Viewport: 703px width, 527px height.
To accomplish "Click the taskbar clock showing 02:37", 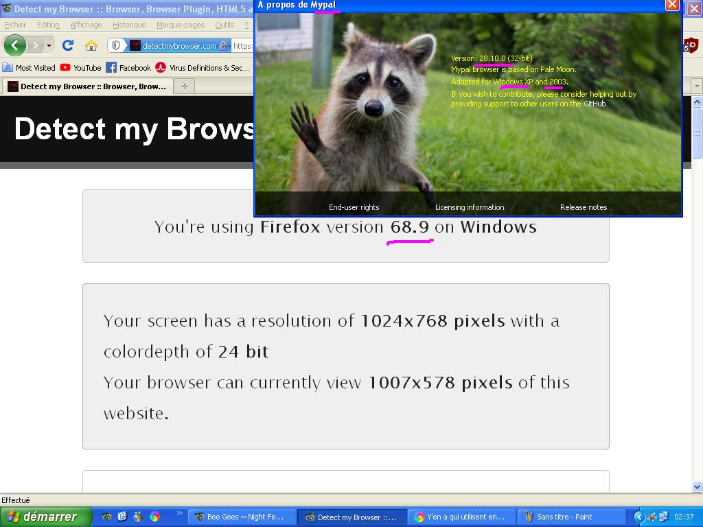I will tap(684, 517).
